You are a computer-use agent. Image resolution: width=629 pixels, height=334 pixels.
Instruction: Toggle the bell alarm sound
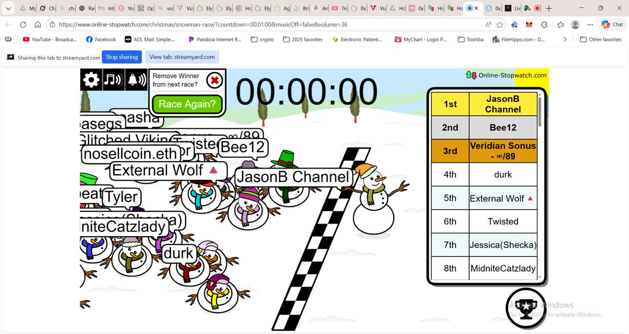tap(136, 80)
